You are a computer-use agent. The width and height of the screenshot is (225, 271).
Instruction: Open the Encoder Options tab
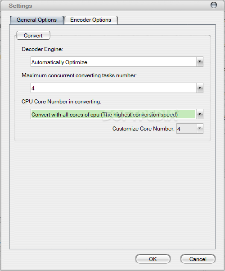91,20
